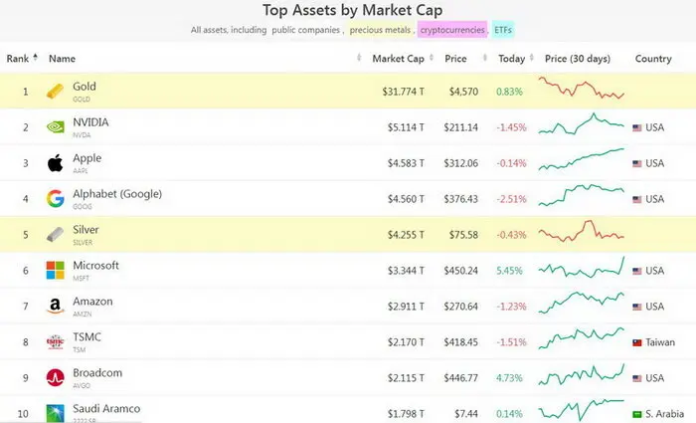Open the public companies link

pyautogui.click(x=306, y=30)
